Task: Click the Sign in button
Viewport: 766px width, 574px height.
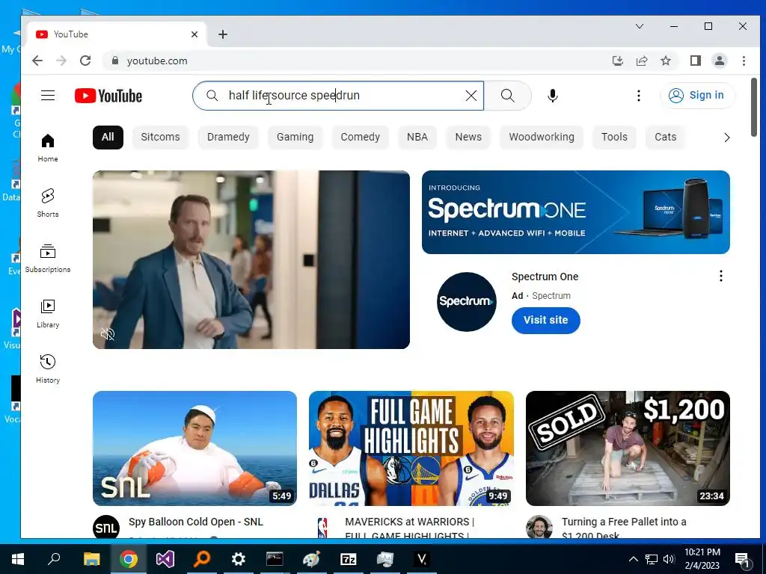Action: pos(697,95)
